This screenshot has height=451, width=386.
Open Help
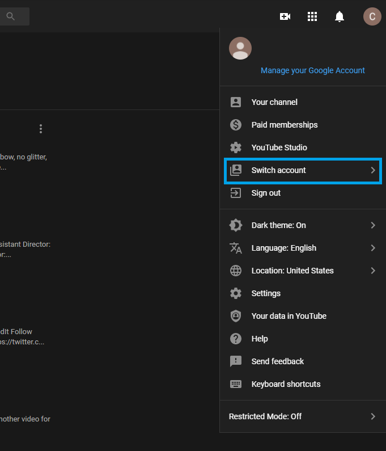(x=303, y=339)
